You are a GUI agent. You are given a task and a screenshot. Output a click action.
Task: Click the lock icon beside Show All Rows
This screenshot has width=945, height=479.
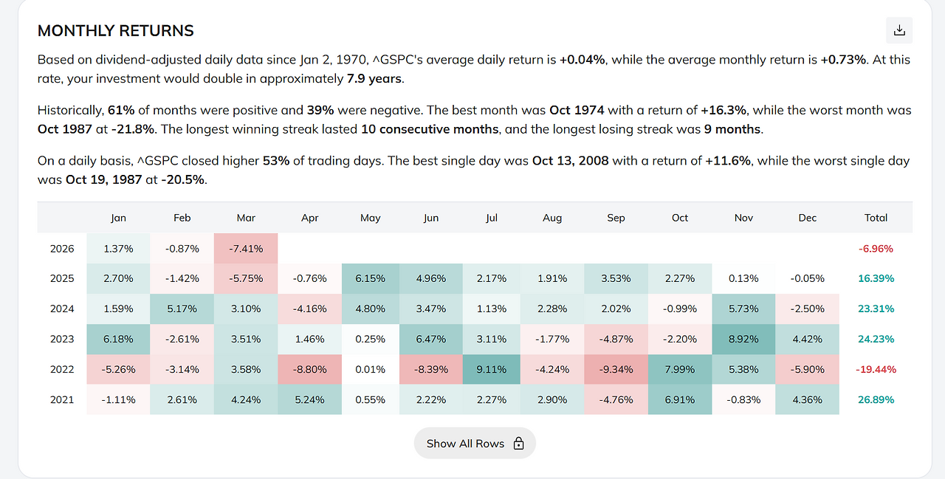coord(518,444)
